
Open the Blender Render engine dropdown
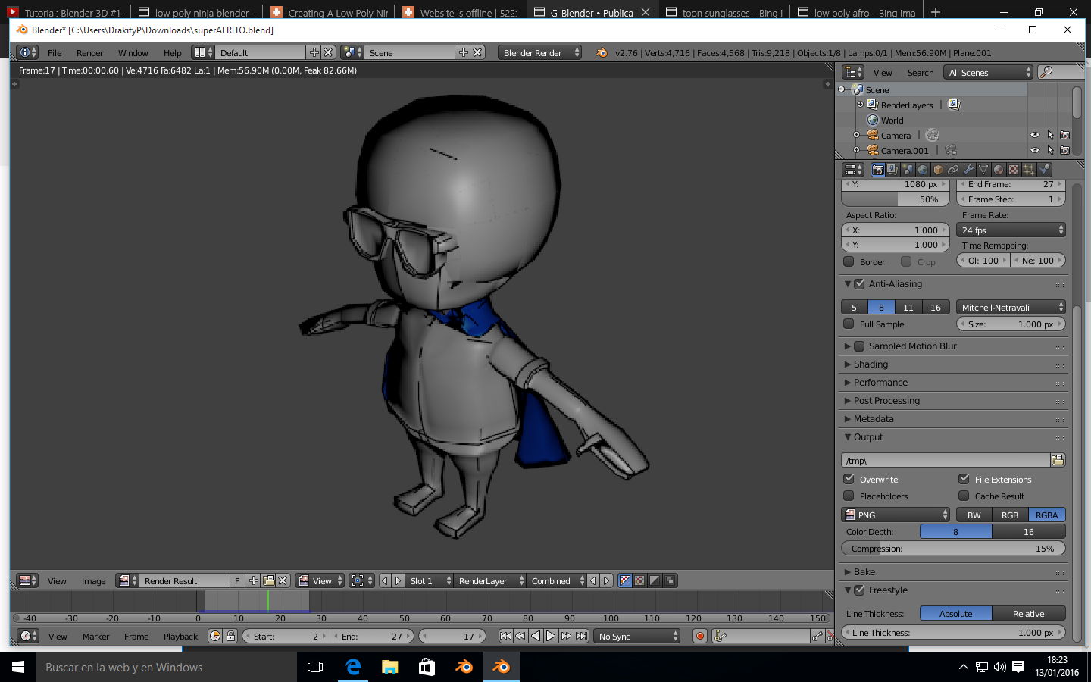click(x=540, y=52)
